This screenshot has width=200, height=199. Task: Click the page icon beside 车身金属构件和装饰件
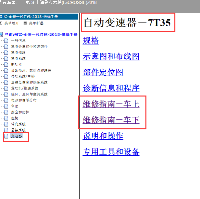(x=6, y=47)
